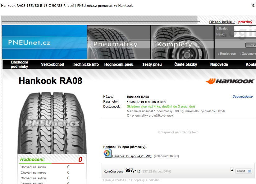Click the green stock availability text

tap(161, 106)
